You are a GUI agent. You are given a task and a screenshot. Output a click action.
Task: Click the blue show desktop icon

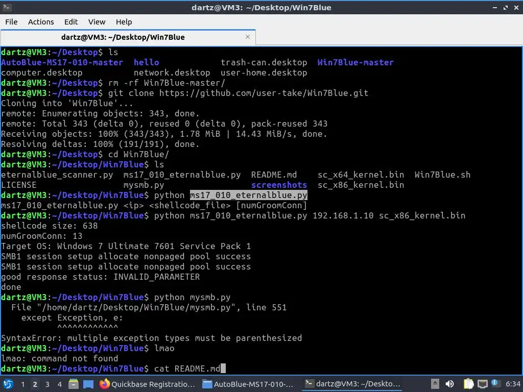coord(88,384)
